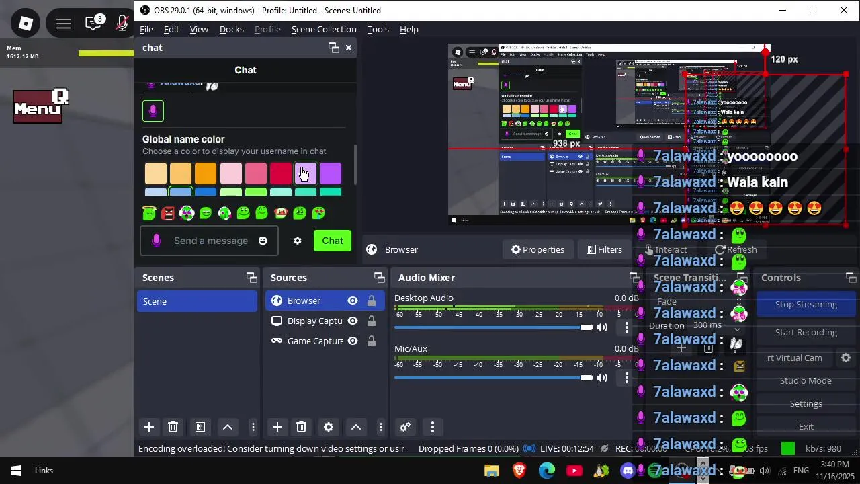860x484 pixels.
Task: Open the Roblox menu icon
Action: tap(26, 24)
